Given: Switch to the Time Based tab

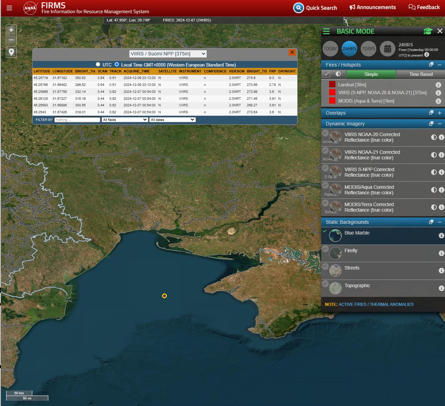Looking at the screenshot, I should tap(420, 74).
